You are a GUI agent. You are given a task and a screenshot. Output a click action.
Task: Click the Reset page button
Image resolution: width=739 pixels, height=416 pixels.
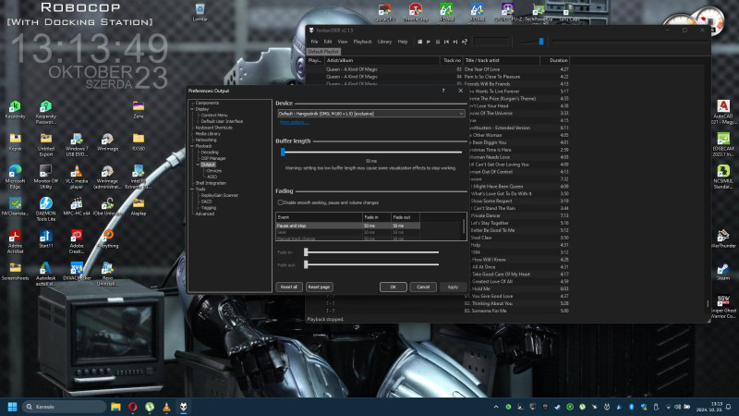click(319, 287)
